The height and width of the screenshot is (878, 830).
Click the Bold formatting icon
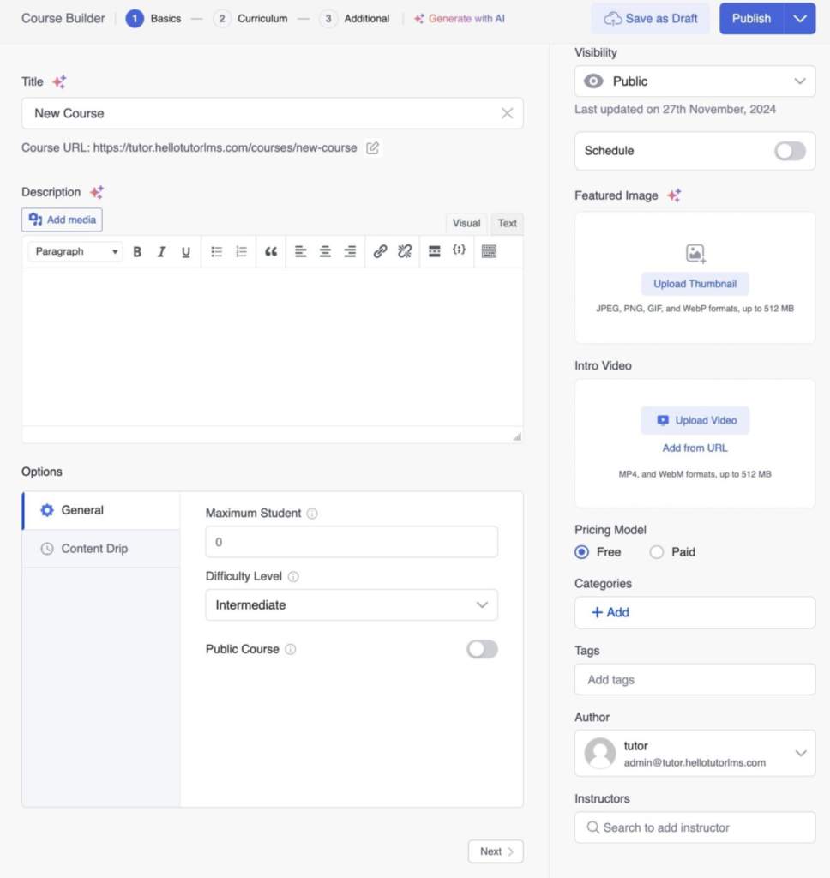[x=137, y=251]
